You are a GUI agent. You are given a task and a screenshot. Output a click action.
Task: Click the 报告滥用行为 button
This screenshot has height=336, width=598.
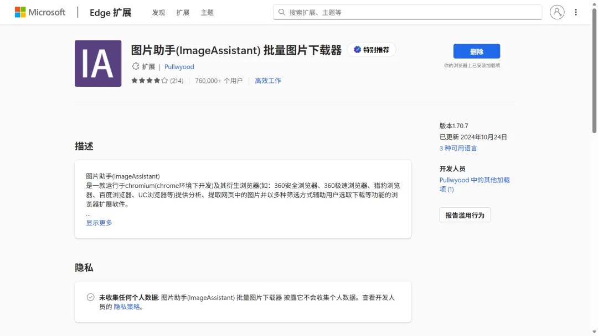point(465,215)
